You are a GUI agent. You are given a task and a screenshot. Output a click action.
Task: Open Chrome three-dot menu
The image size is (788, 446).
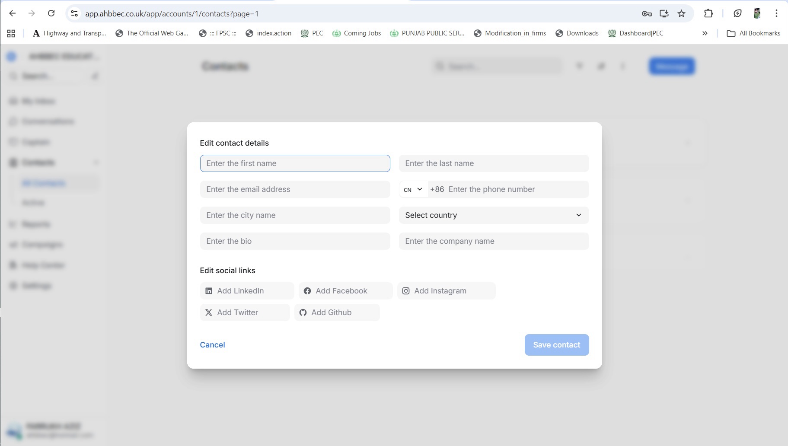coord(776,13)
